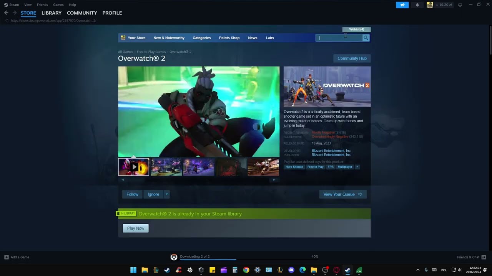The width and height of the screenshot is (492, 276).
Task: Expand the Categories store menu
Action: pyautogui.click(x=202, y=38)
